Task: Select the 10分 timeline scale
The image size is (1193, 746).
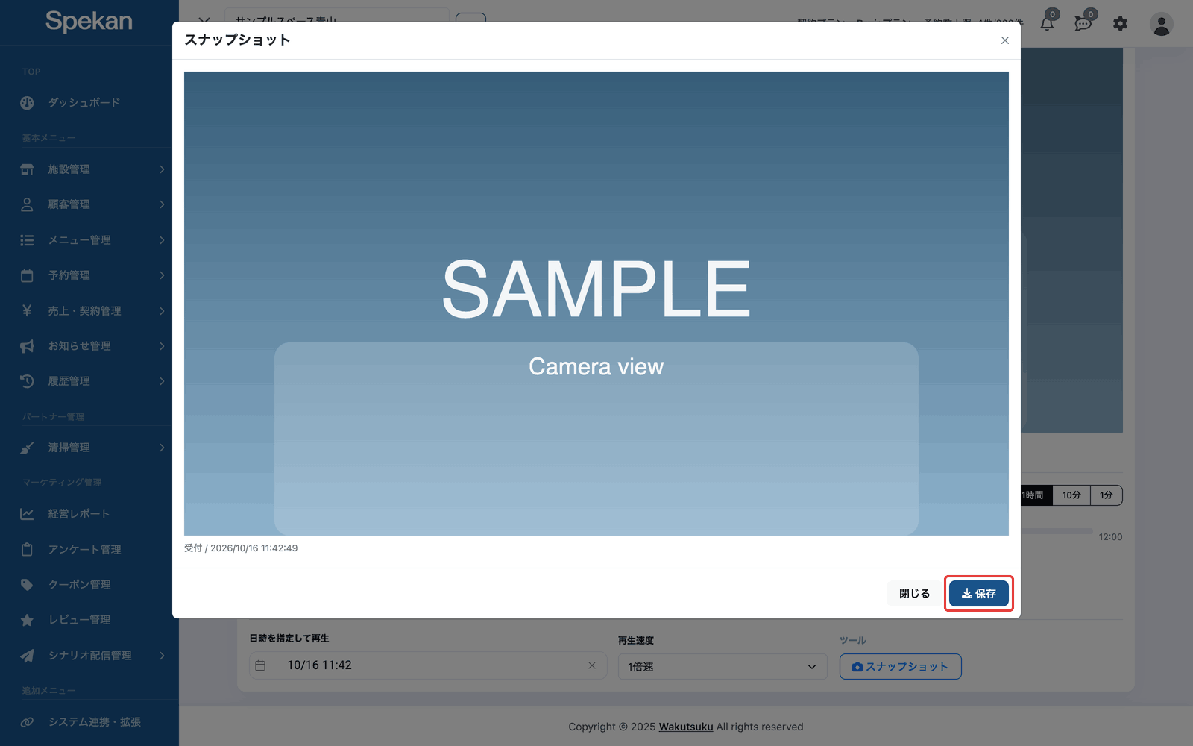Action: (1071, 495)
